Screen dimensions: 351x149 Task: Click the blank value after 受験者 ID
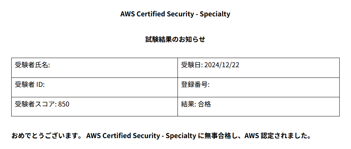[111, 85]
